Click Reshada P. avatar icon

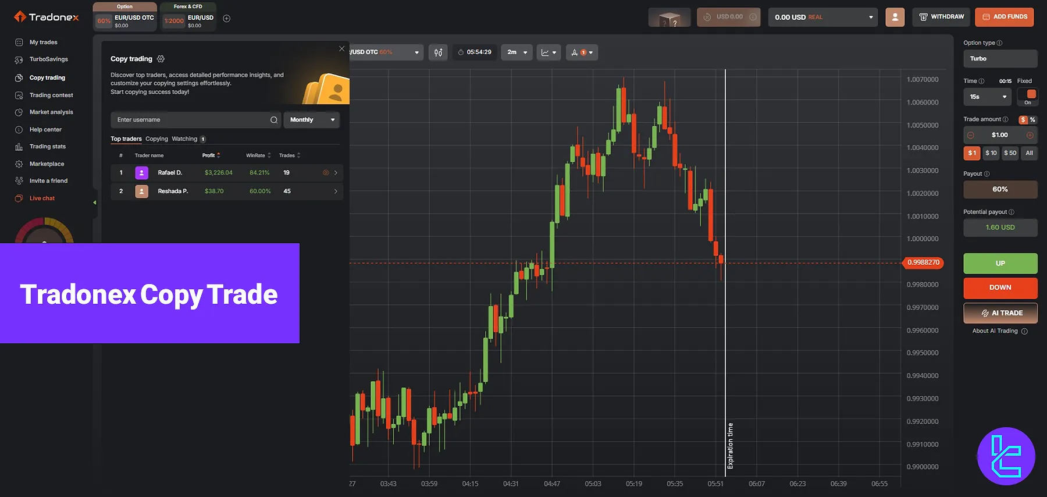click(141, 191)
